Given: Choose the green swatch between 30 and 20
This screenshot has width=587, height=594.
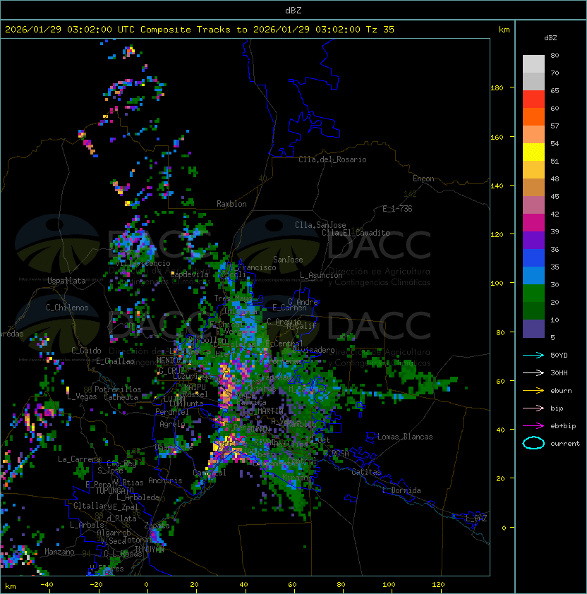Looking at the screenshot, I should click(x=533, y=293).
